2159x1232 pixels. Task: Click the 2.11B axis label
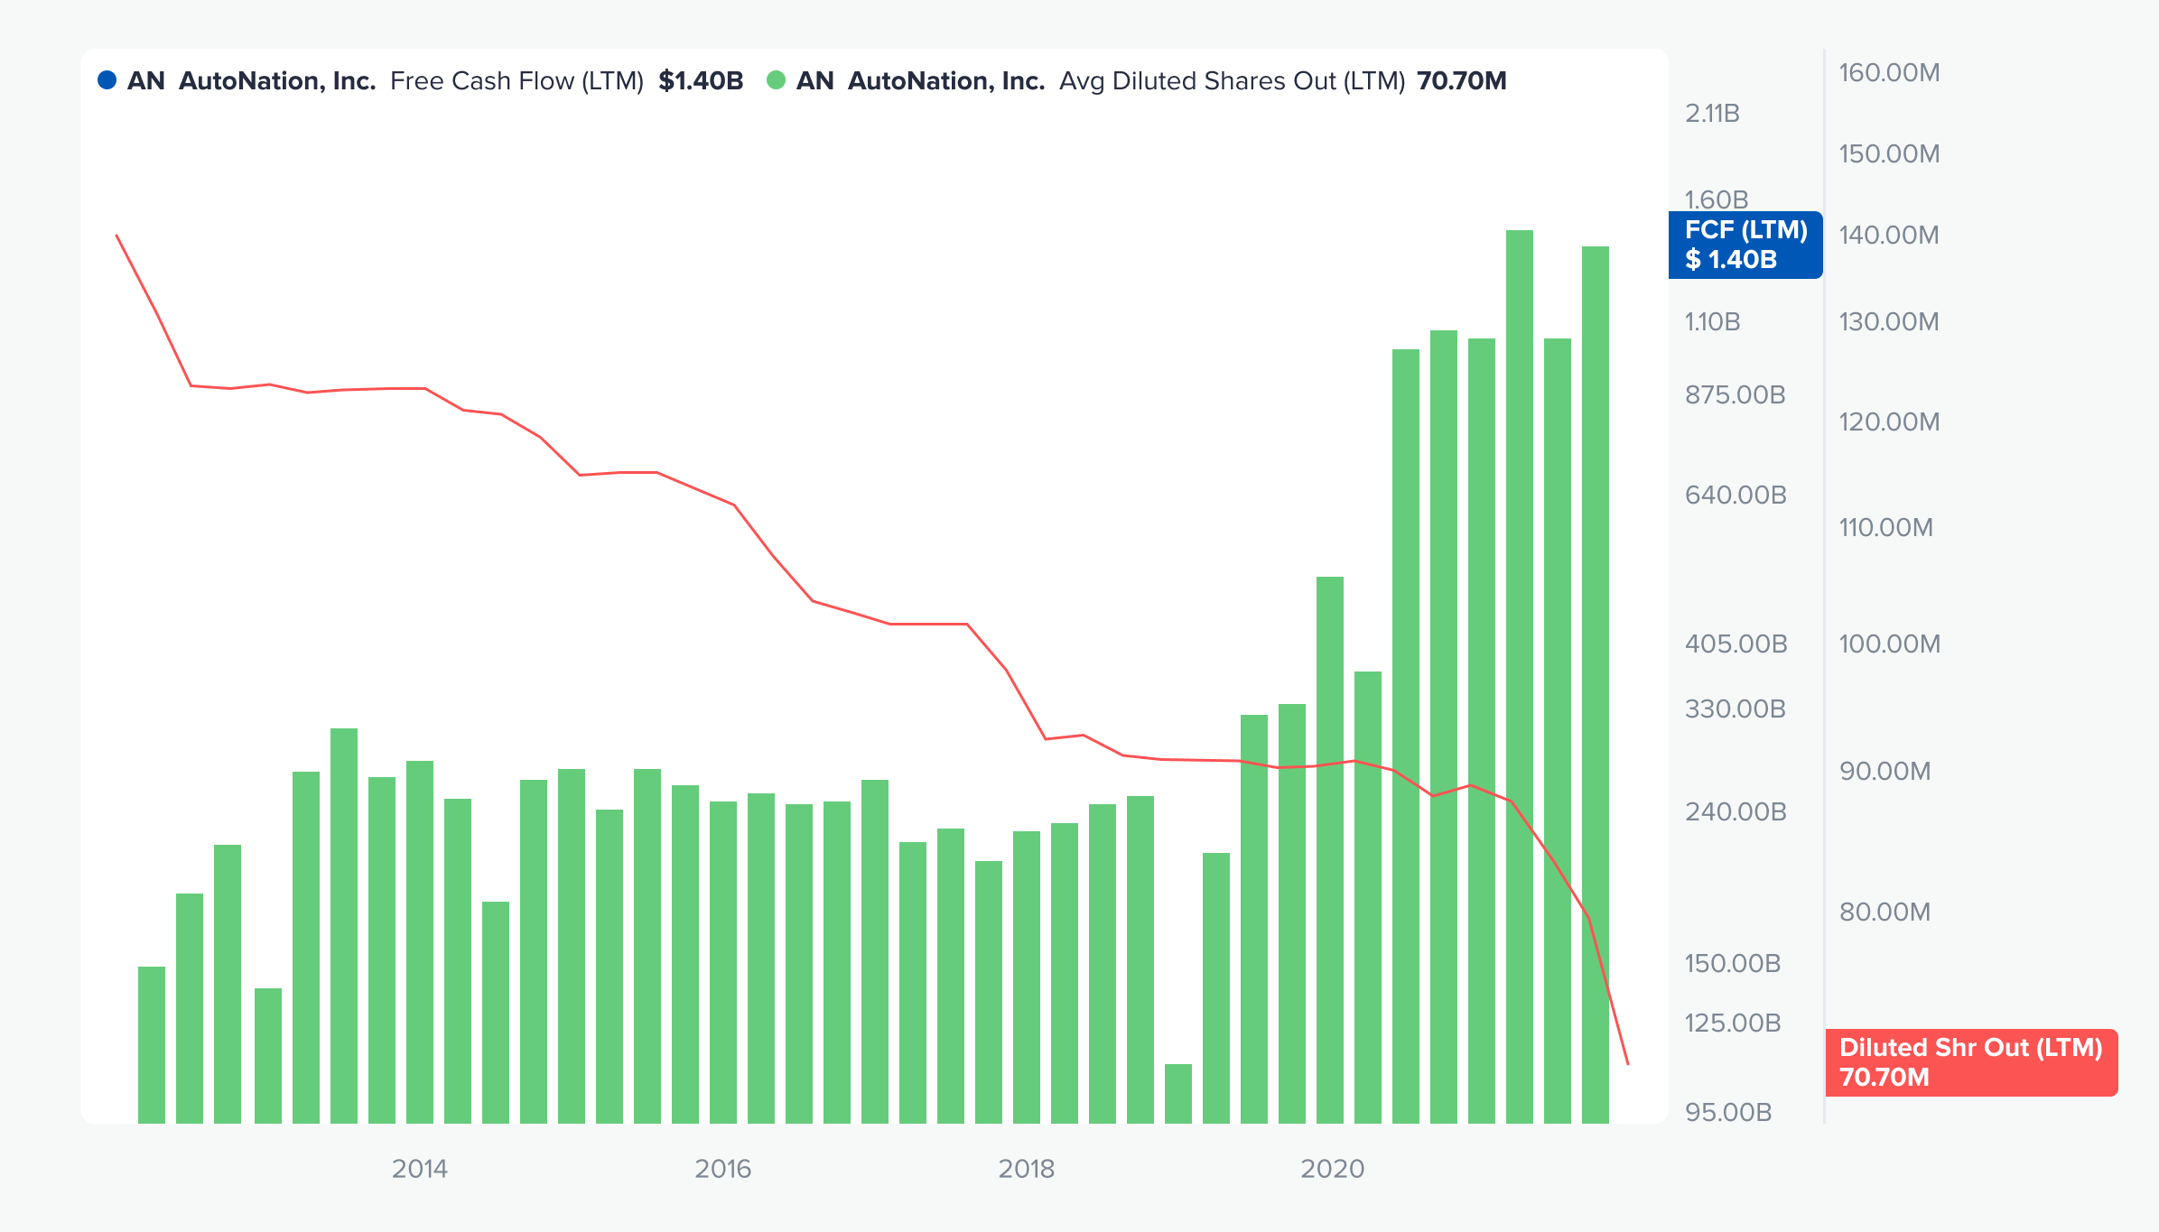(x=1712, y=113)
